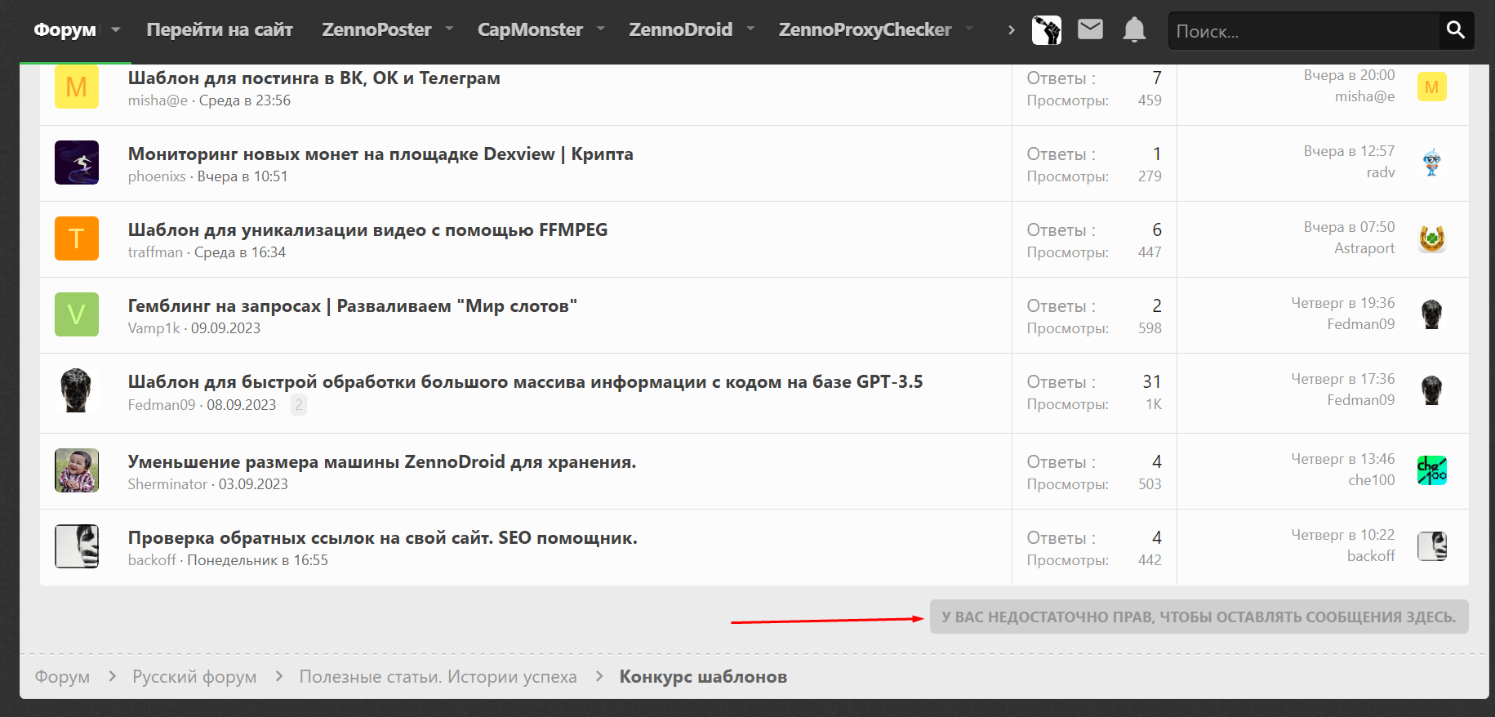
Task: Open thread start date Среда в 16:34
Action: (240, 252)
